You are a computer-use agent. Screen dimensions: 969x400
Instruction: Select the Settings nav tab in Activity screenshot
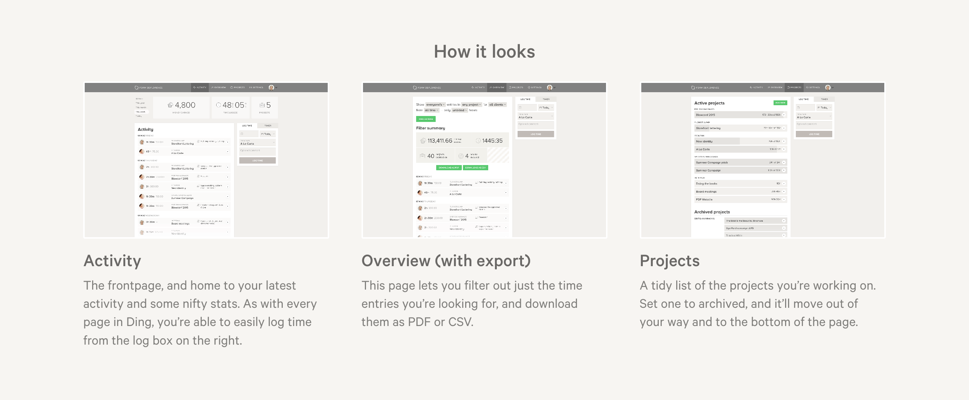click(256, 87)
